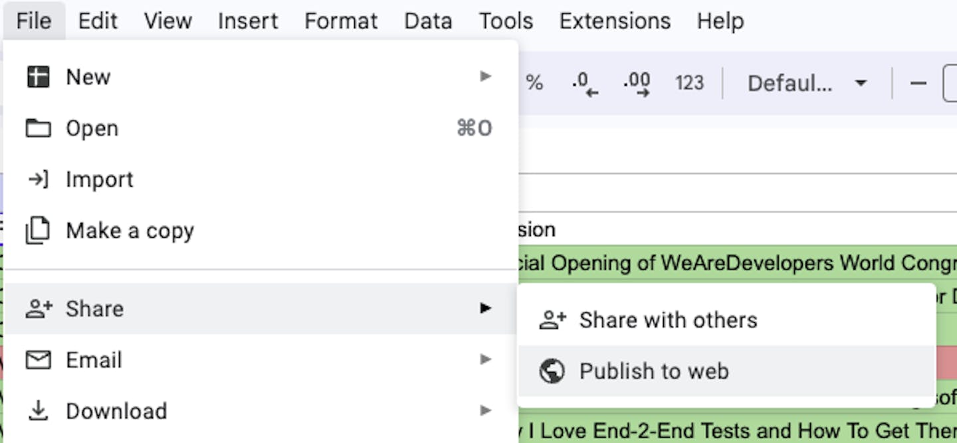Click the Make a copy icon
957x443 pixels.
coord(38,230)
